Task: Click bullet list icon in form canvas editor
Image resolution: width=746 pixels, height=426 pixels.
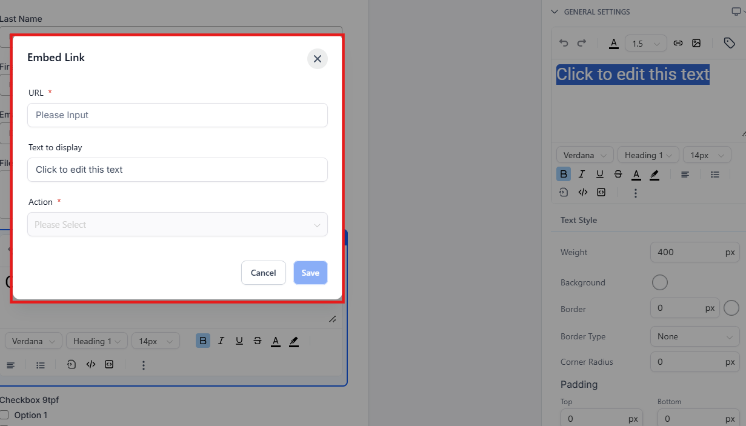Action: pos(41,365)
